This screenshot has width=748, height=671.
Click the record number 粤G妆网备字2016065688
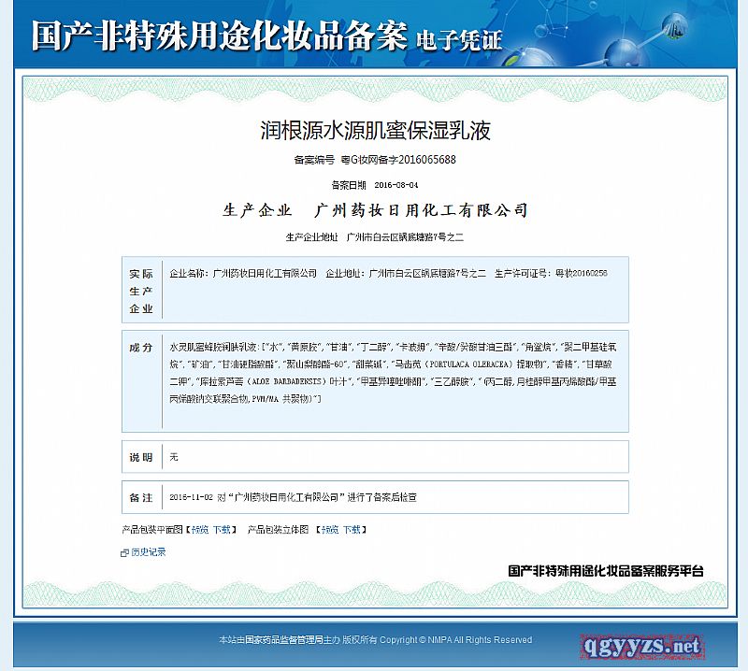398,160
